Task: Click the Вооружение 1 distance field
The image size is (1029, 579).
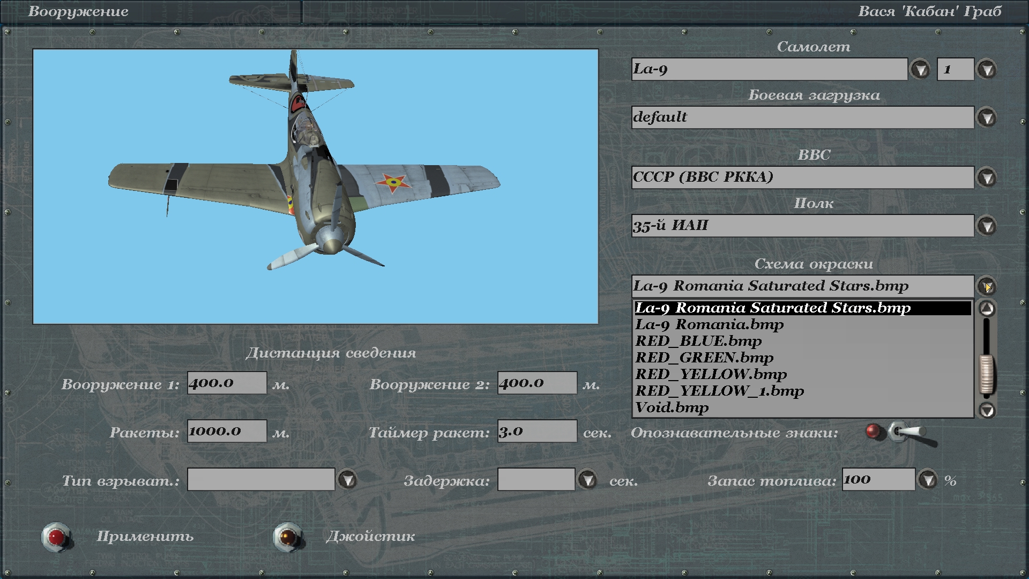Action: coord(227,383)
